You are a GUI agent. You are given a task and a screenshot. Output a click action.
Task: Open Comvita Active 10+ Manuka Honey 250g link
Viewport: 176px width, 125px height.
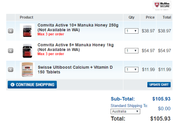(78, 27)
